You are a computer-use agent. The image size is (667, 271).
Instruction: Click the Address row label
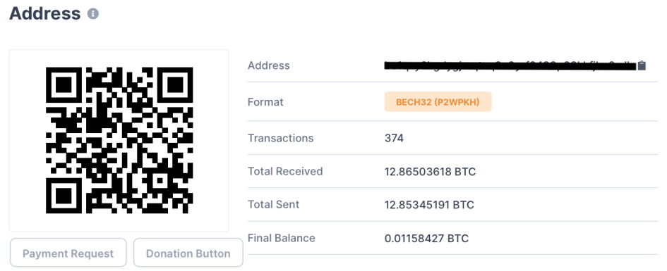269,65
